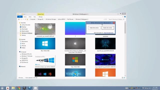Click the vertical scrollbar thumb
The image size is (160, 90).
(125, 28)
